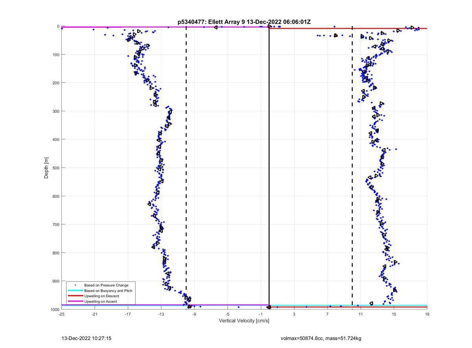Click the depth tick label 600
472x348 pixels.
[x=56, y=196]
